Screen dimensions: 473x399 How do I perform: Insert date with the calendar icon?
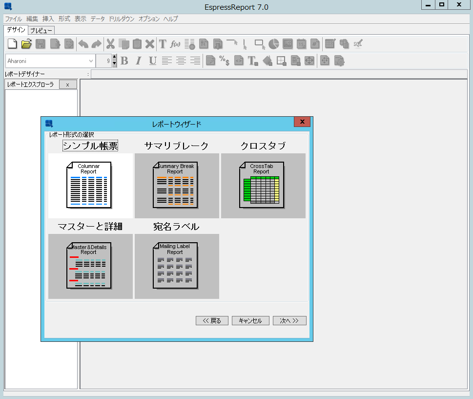(301, 44)
